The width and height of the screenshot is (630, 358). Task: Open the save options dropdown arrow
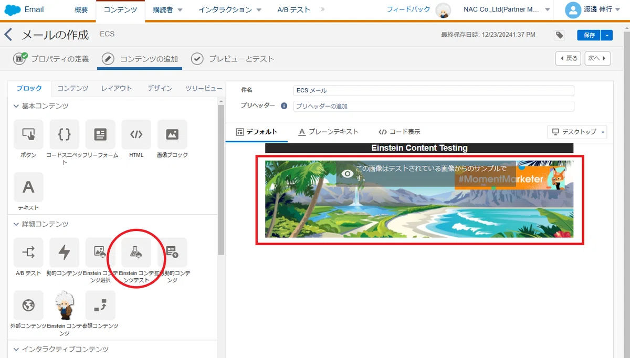tap(607, 35)
